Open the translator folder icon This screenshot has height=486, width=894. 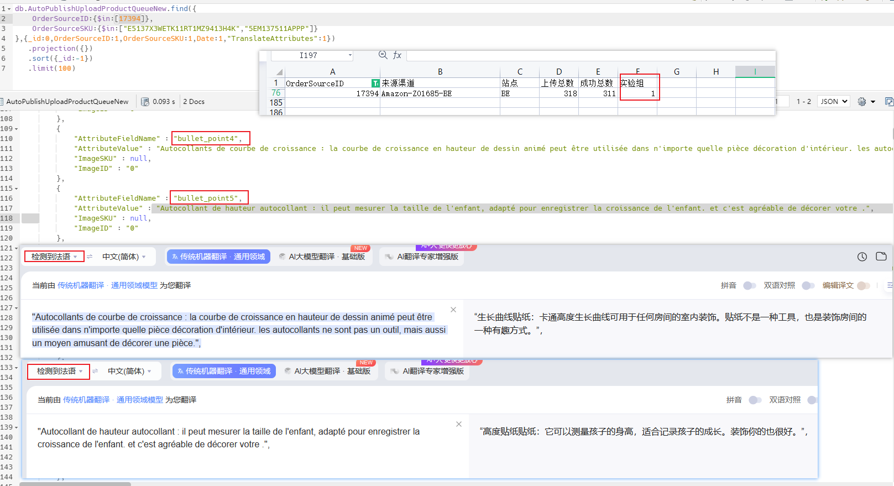(x=881, y=257)
